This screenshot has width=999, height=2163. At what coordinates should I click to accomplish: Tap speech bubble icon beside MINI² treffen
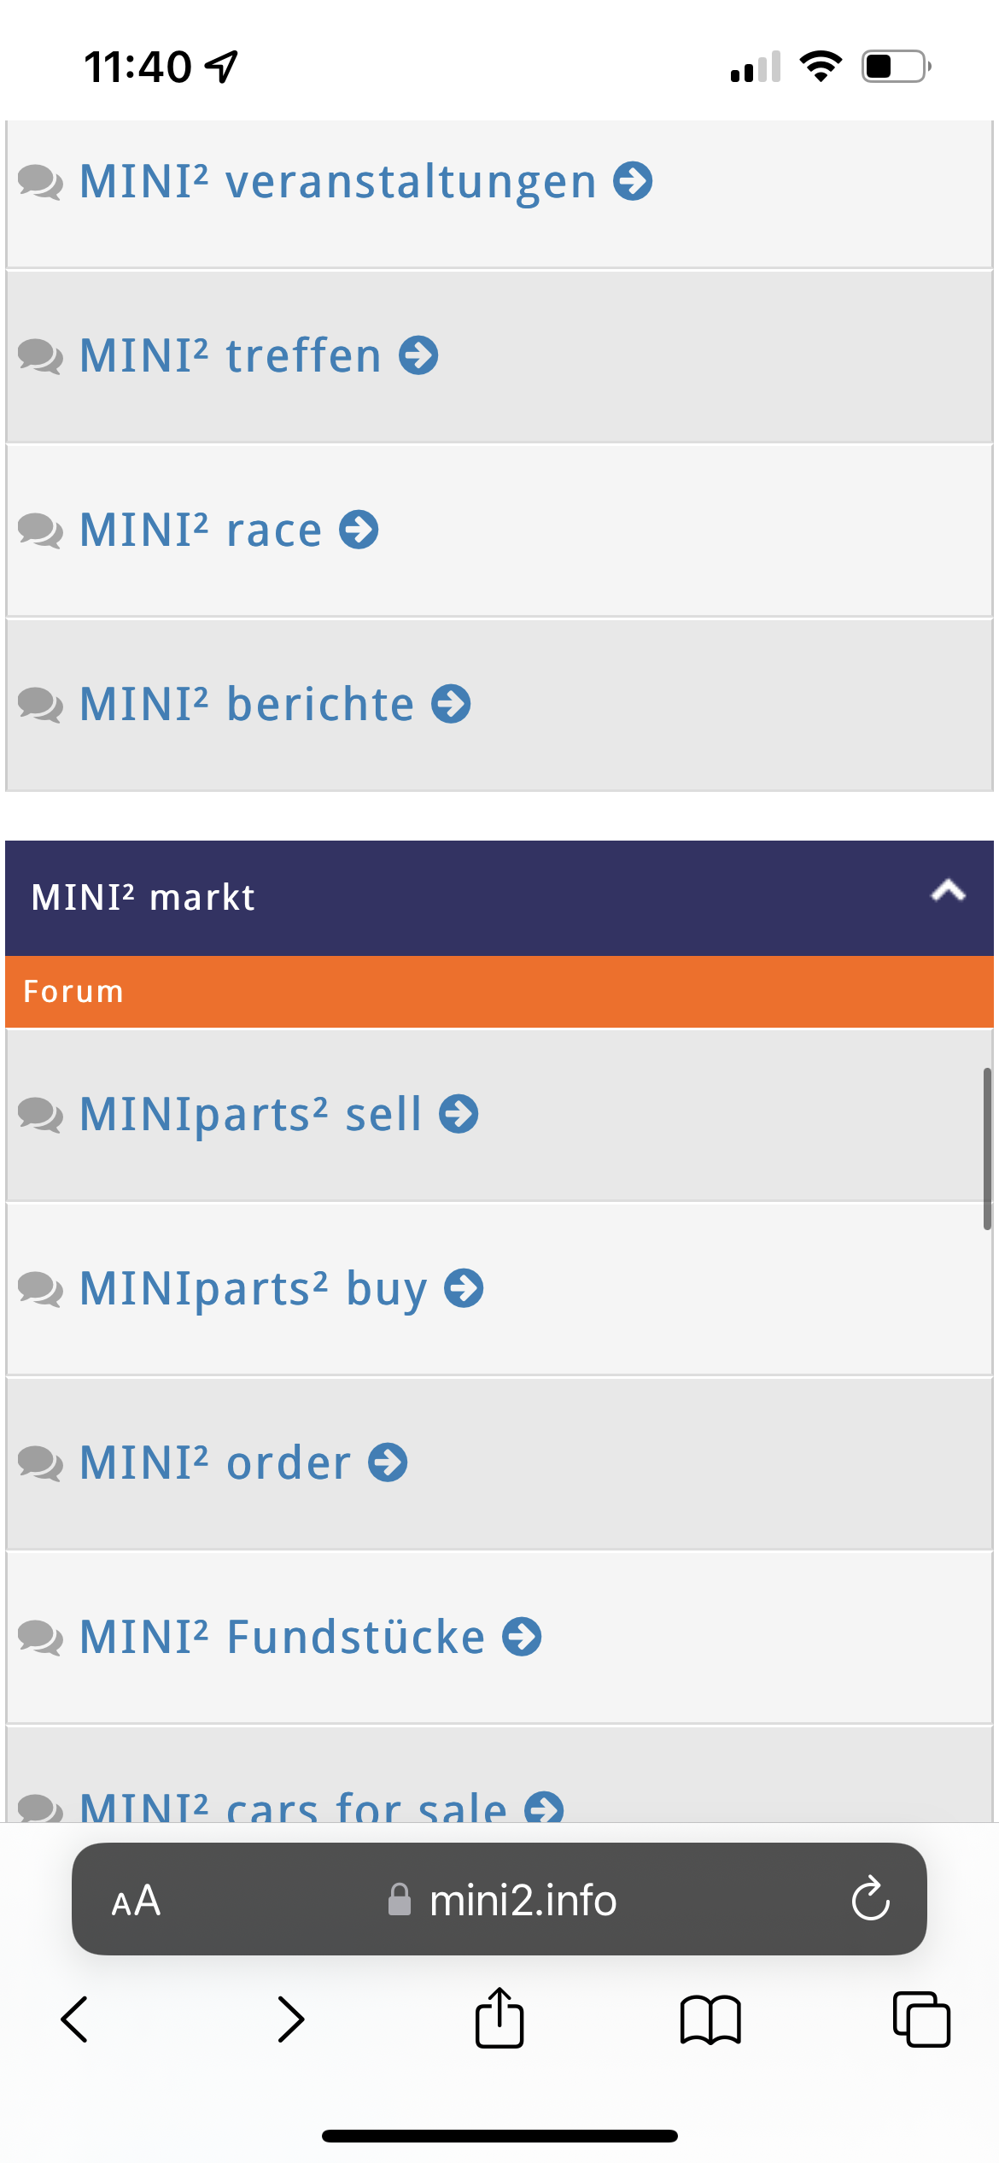point(40,356)
